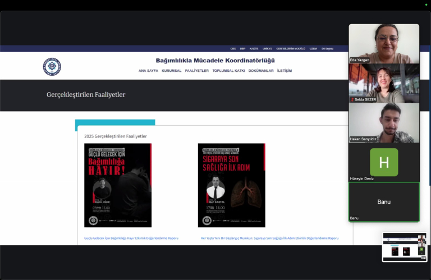Click the shared screen preview thumbnail
431x280 pixels.
(x=404, y=247)
